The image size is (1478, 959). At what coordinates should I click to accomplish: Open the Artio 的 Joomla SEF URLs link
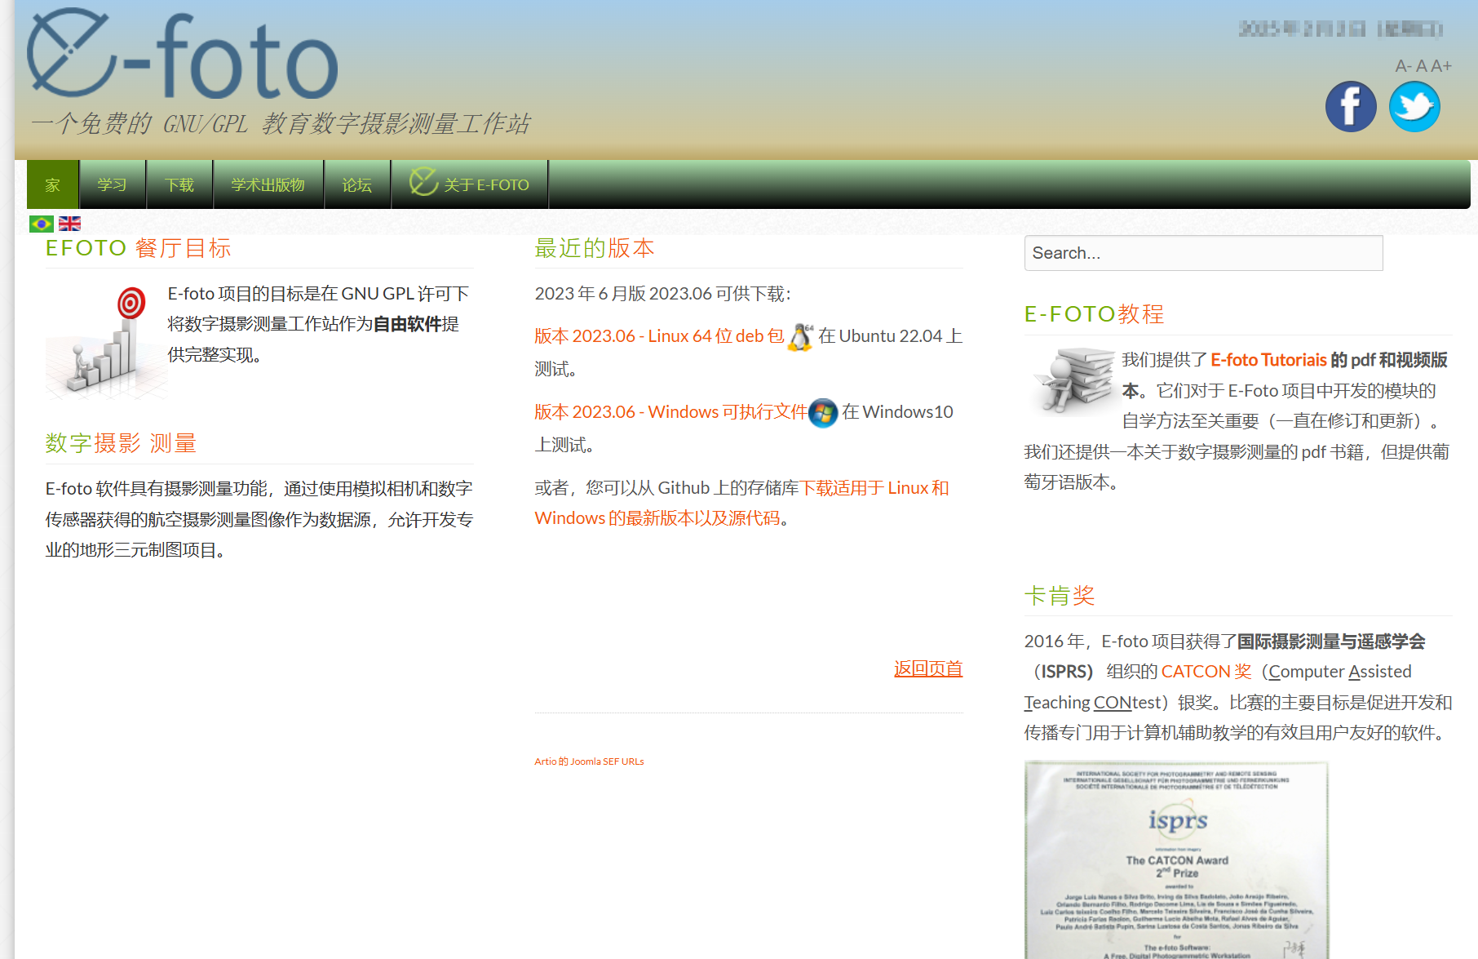coord(589,761)
